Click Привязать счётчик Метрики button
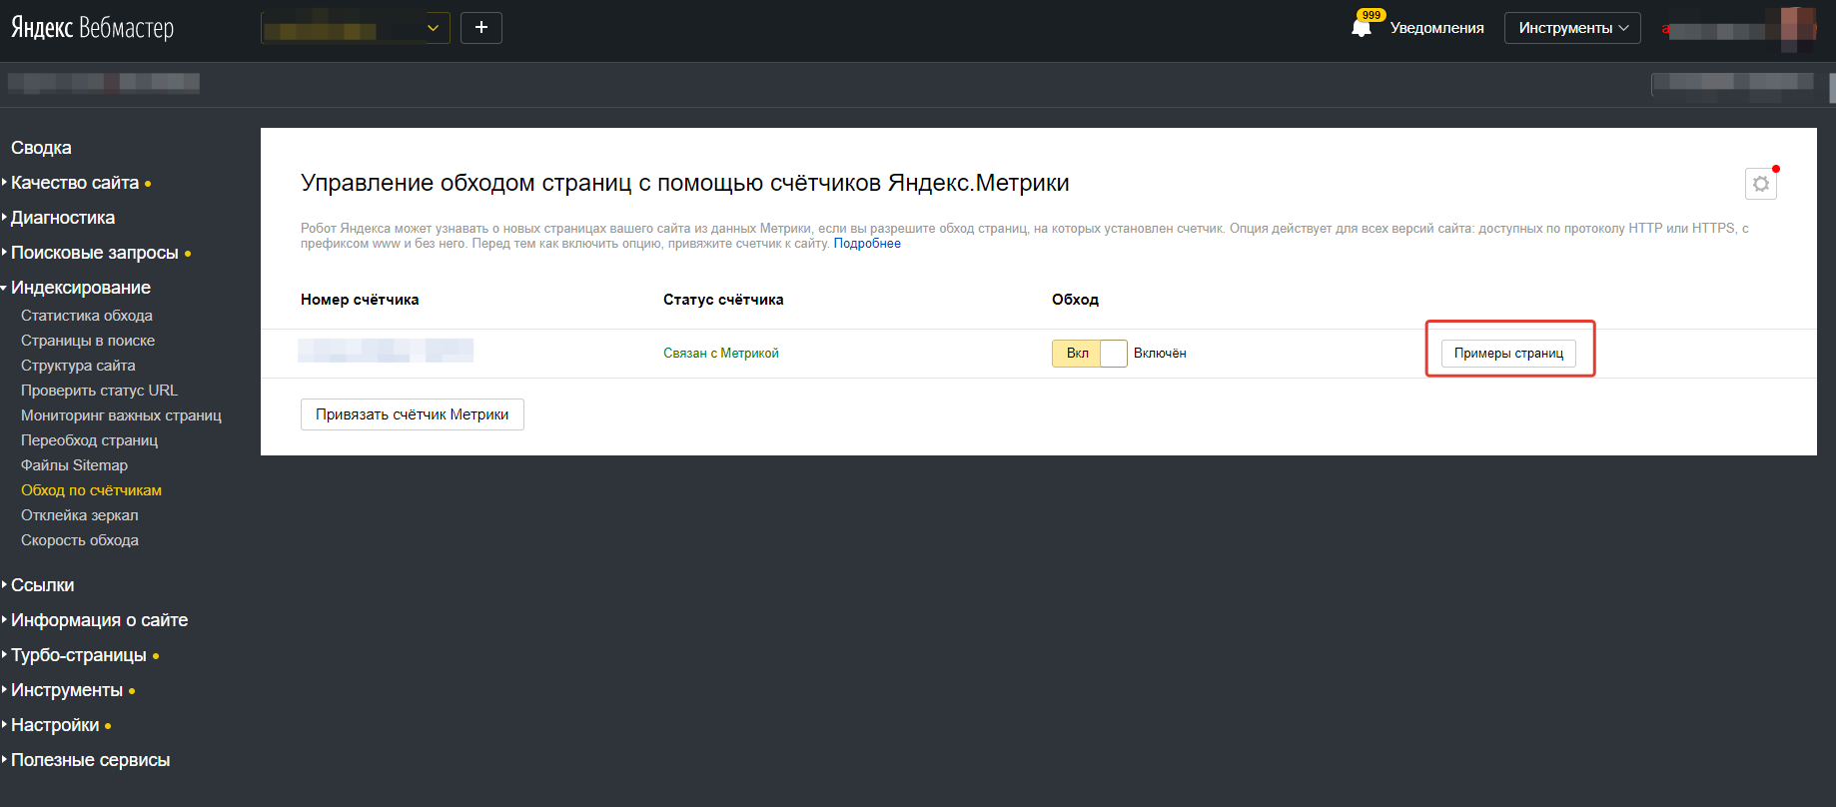 pos(413,414)
